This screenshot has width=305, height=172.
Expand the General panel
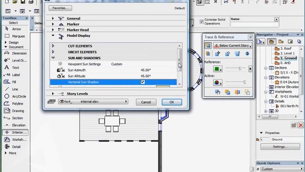click(53, 18)
